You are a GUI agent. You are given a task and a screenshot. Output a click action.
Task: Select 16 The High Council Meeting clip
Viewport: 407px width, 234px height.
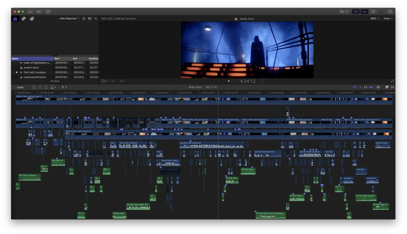pos(271,215)
